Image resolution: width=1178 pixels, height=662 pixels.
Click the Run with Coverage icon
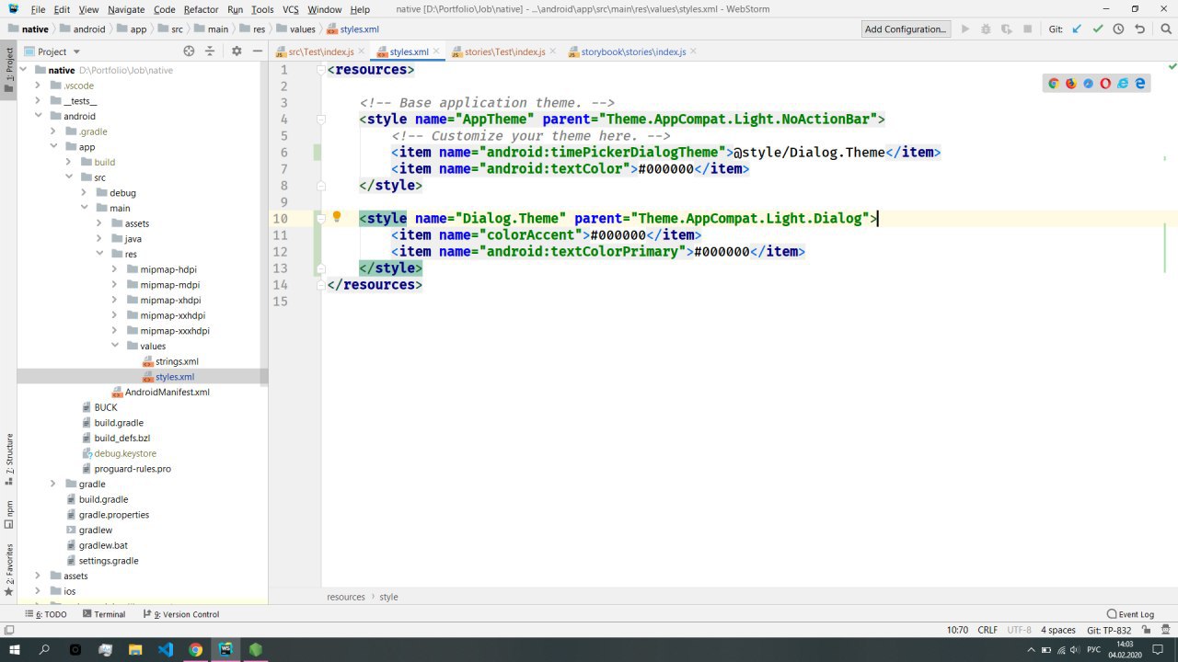pos(1007,29)
